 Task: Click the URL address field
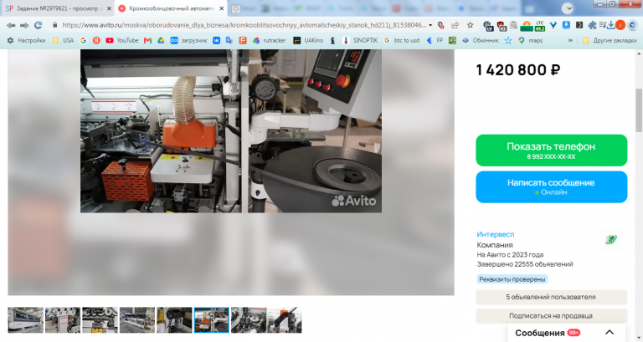[x=244, y=25]
